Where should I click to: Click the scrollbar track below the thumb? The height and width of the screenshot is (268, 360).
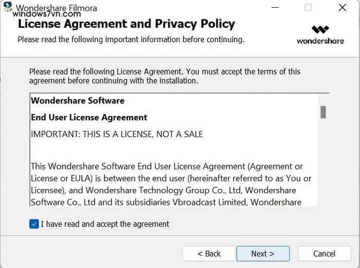pyautogui.click(x=323, y=164)
